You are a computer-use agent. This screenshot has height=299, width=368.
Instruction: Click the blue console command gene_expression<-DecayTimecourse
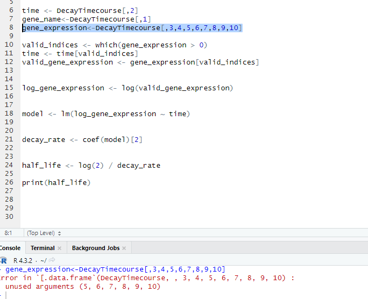tap(115, 269)
